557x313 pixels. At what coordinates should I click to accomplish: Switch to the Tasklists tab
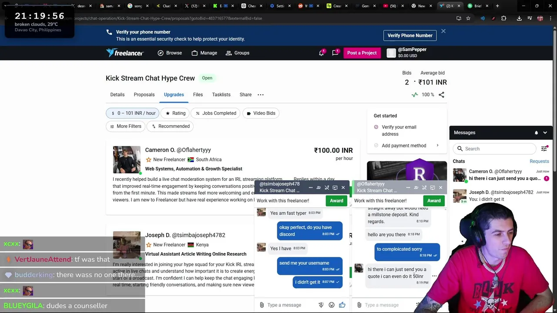click(221, 94)
